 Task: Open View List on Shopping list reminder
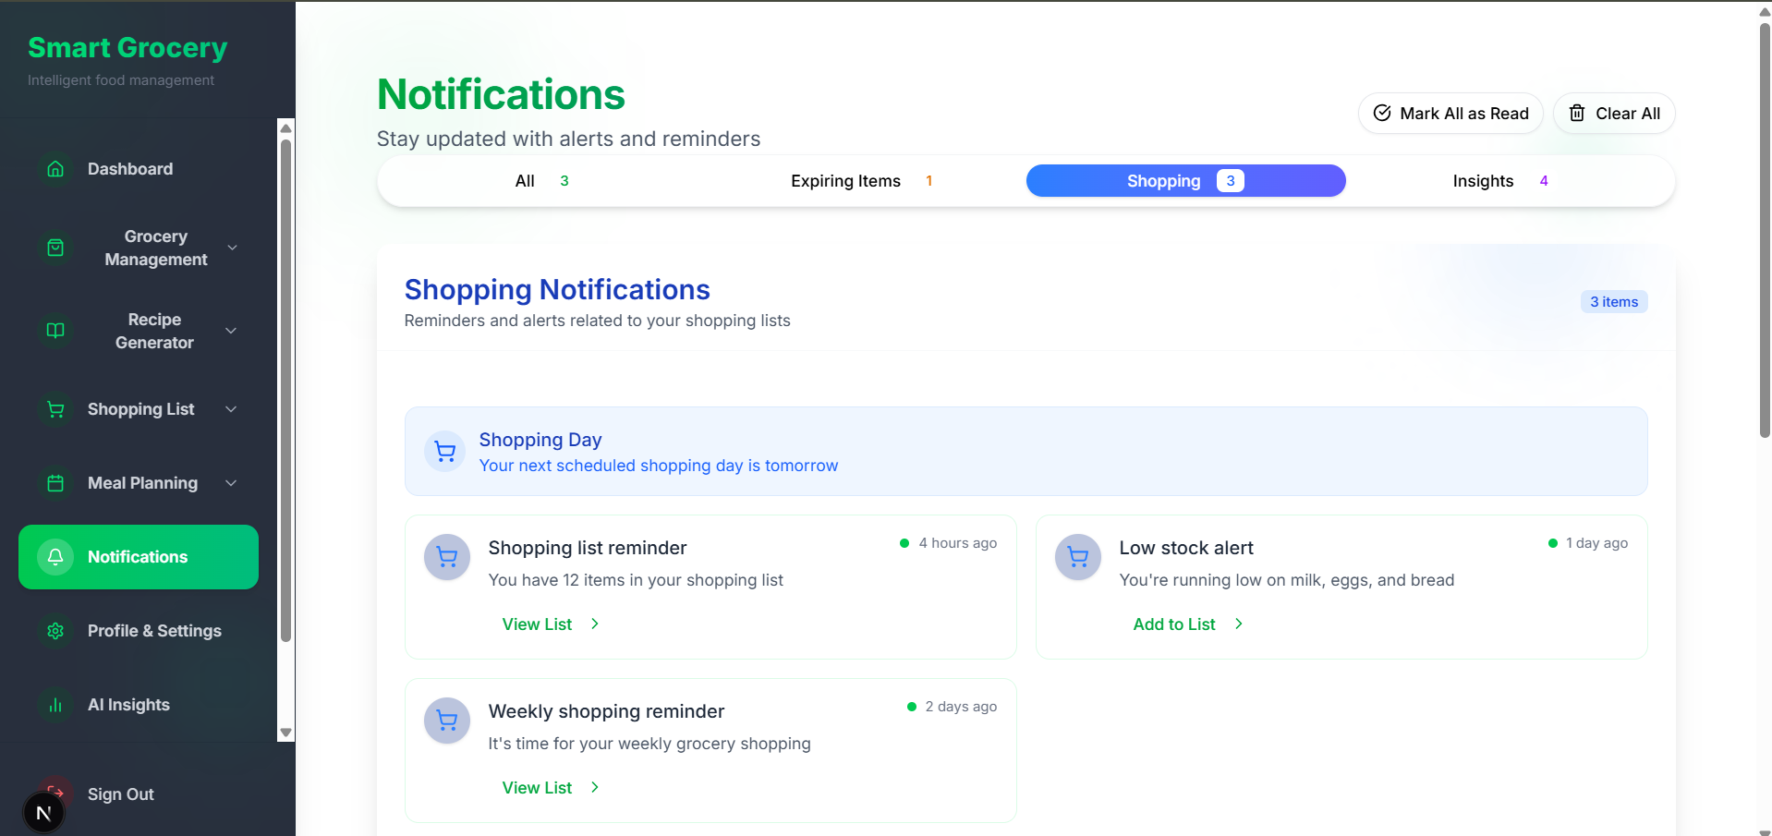point(551,624)
